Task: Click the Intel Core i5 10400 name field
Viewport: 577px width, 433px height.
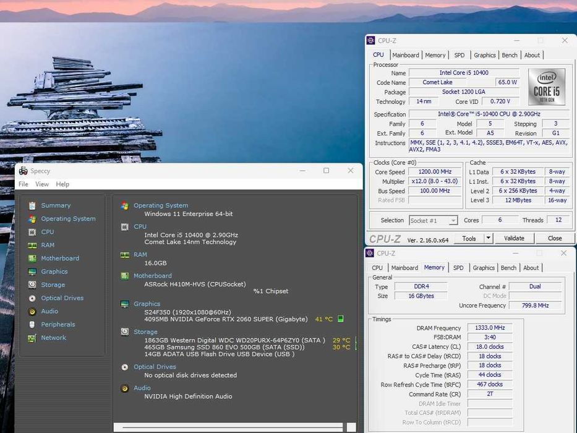Action: pos(464,73)
